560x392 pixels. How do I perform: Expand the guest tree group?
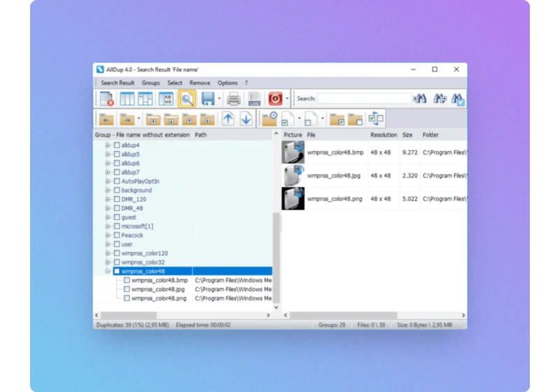(108, 217)
